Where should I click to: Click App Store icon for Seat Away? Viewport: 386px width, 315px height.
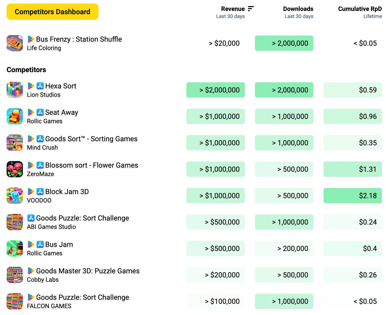click(x=40, y=112)
